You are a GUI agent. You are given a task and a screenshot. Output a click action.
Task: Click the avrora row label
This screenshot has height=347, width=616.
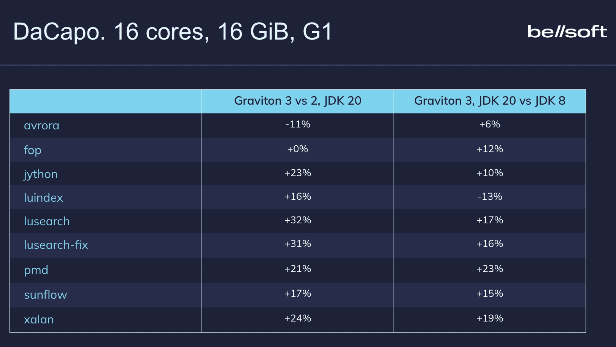[41, 126]
